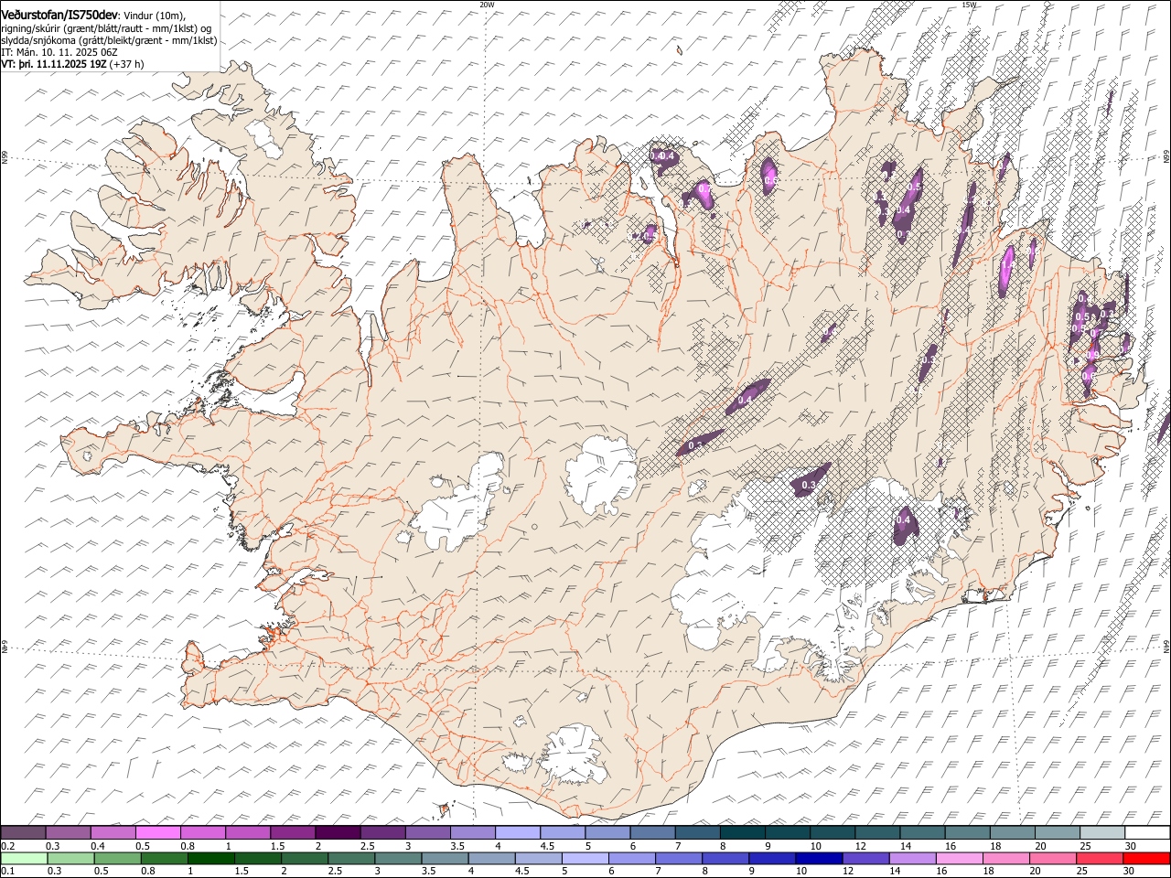Select the pink 16 swatch in lower row
Screen dimensions: 1171x878
pyautogui.click(x=958, y=858)
